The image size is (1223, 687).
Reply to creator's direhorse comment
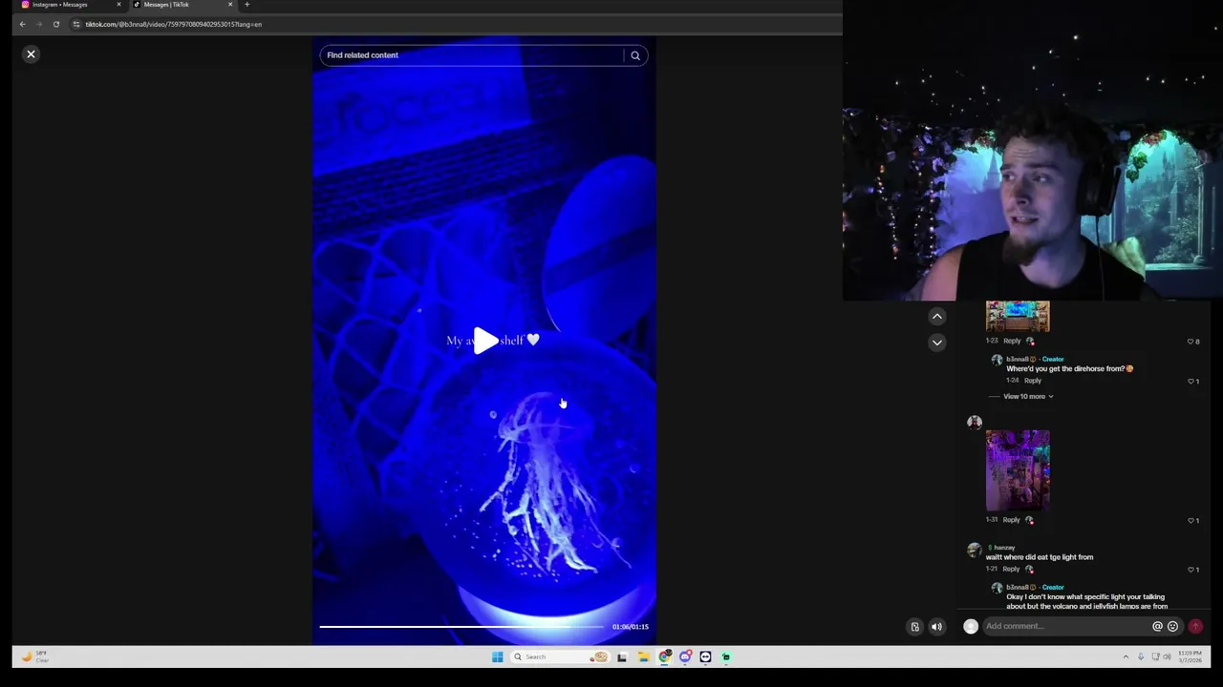pos(1033,381)
